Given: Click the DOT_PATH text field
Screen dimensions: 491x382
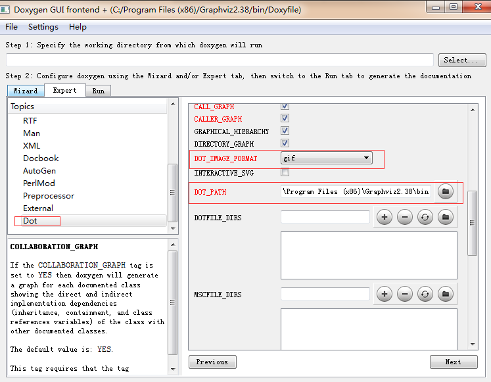Looking at the screenshot, I should pos(356,191).
